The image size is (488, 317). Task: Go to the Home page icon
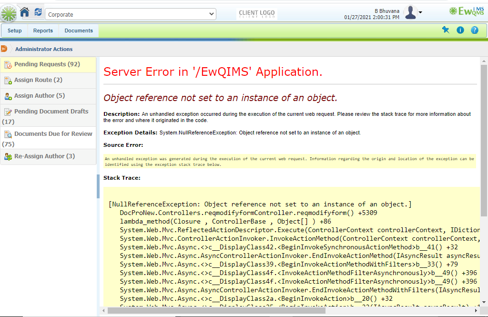25,12
